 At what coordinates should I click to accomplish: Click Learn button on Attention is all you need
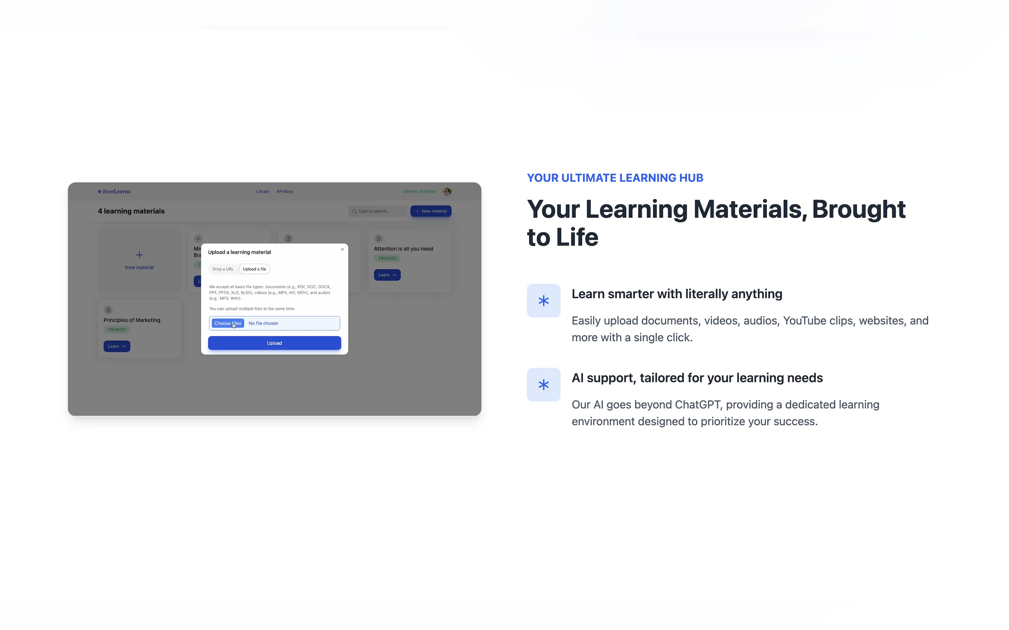click(387, 275)
